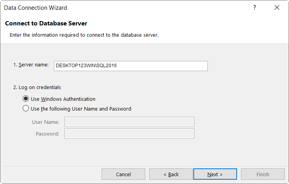Image resolution: width=289 pixels, height=184 pixels.
Task: Click the 'Data Connection Wizard' title text
Action: pos(36,8)
